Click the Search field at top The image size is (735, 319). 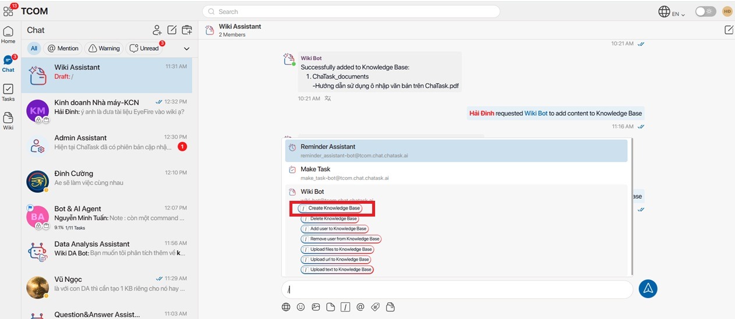(351, 12)
